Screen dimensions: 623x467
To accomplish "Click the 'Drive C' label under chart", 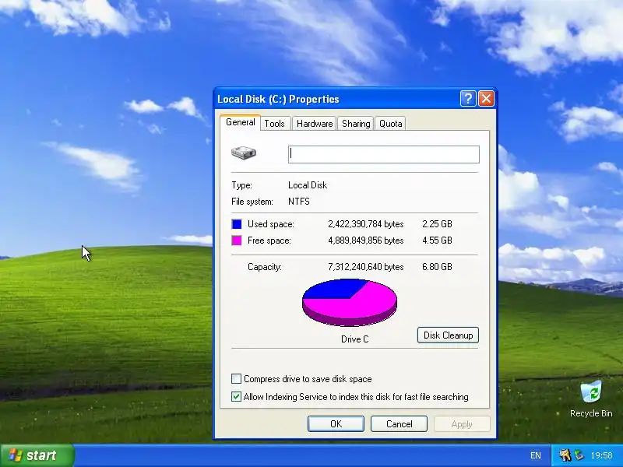I will point(355,339).
